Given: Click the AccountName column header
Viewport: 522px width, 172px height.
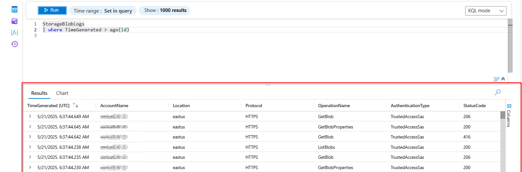Looking at the screenshot, I should click(x=114, y=106).
